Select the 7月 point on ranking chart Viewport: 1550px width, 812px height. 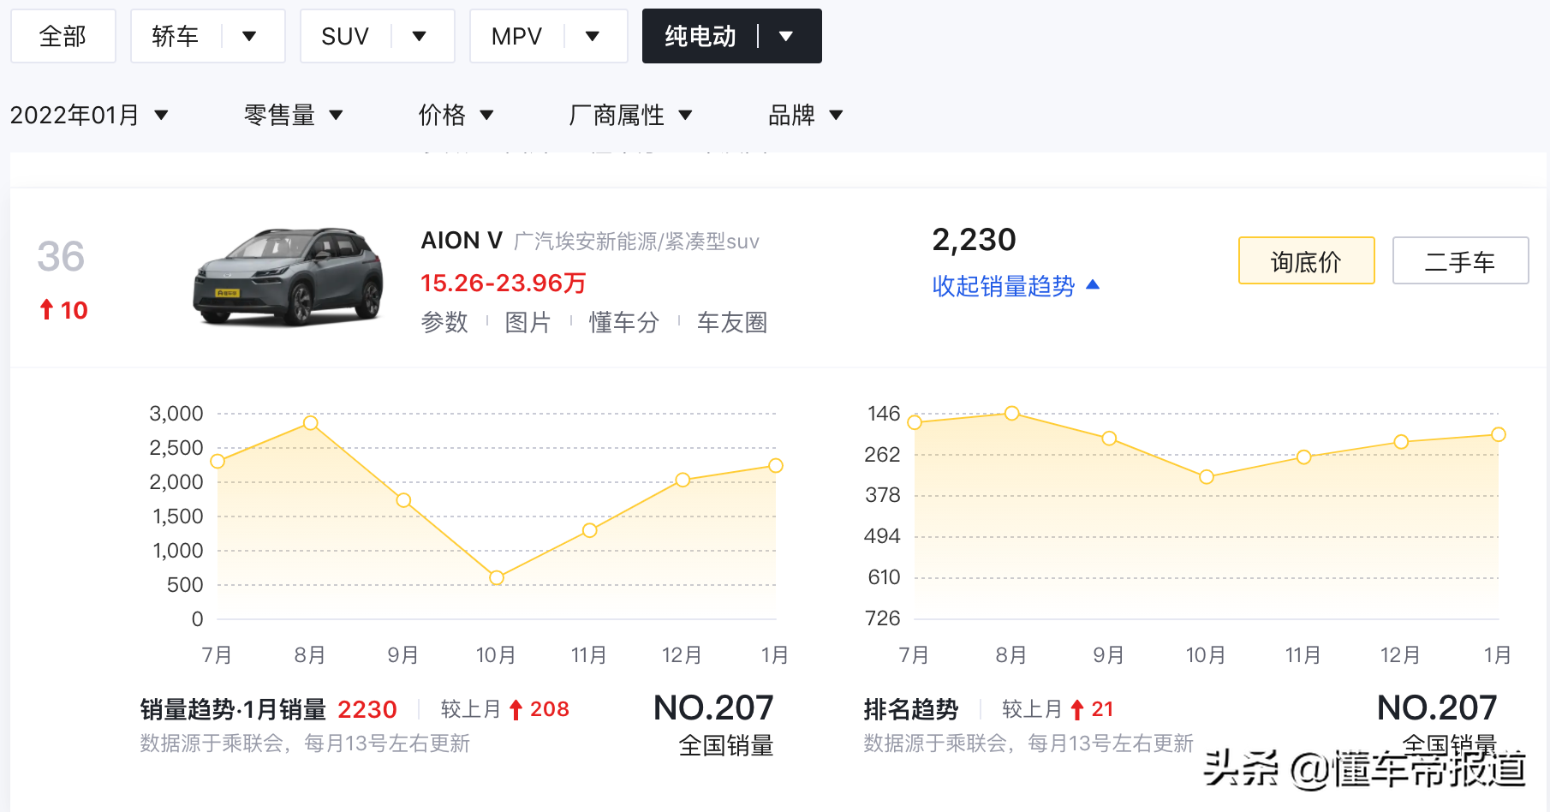[x=915, y=422]
